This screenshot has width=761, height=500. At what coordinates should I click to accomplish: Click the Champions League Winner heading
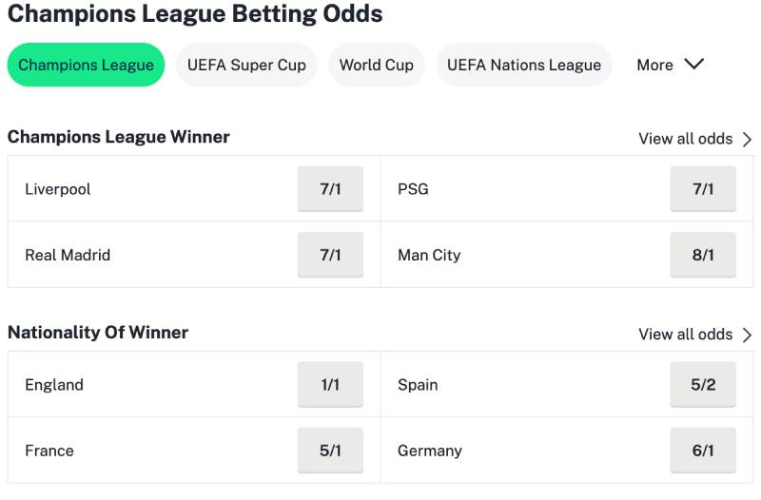point(119,137)
